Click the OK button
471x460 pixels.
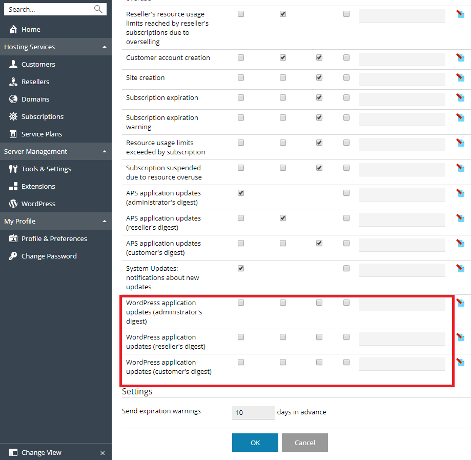pyautogui.click(x=255, y=443)
